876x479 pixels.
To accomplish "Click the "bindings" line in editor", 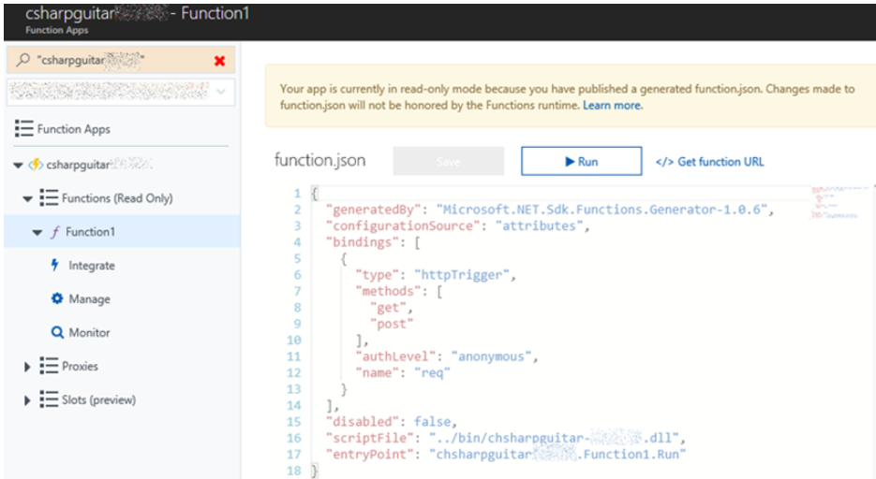I will pos(373,242).
